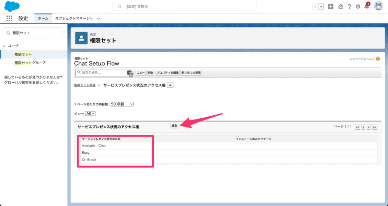Go to 権限セット概要 link
The image size is (388, 206).
(85, 85)
